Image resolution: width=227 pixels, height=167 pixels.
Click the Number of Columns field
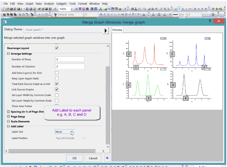[x=70, y=66]
